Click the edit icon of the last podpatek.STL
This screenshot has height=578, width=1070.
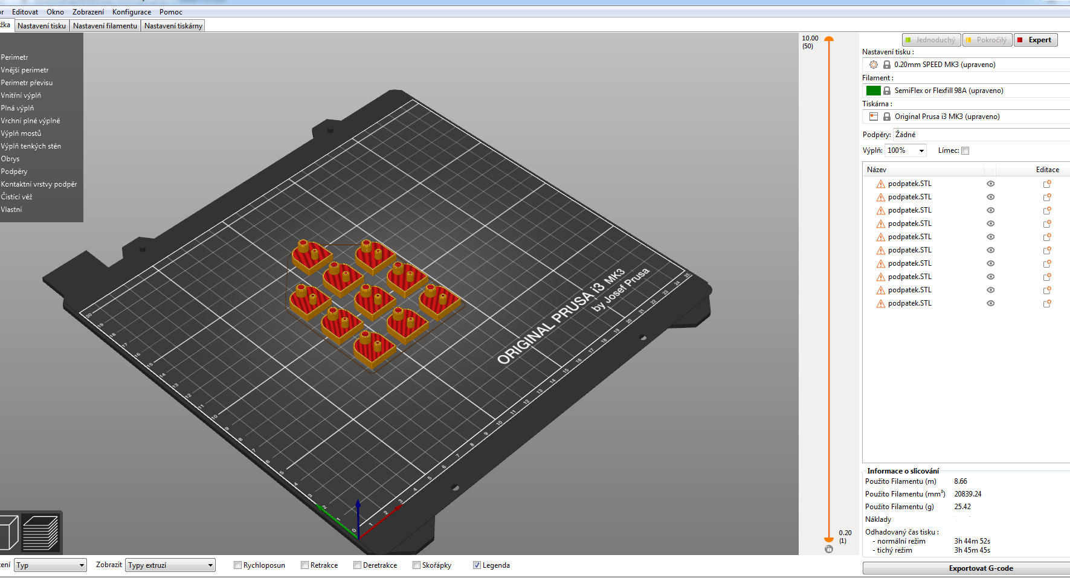tap(1047, 303)
